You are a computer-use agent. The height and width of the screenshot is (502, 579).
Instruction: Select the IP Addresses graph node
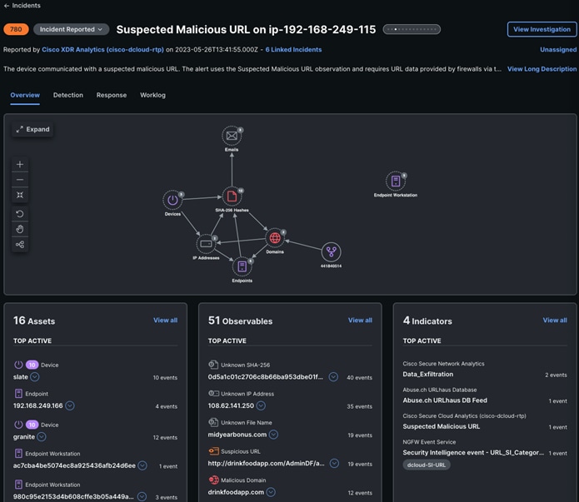click(206, 244)
